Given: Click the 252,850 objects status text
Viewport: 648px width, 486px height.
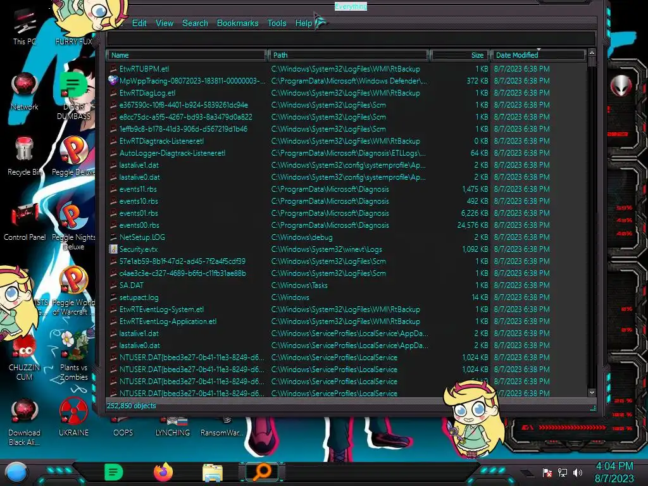Looking at the screenshot, I should click(x=132, y=406).
